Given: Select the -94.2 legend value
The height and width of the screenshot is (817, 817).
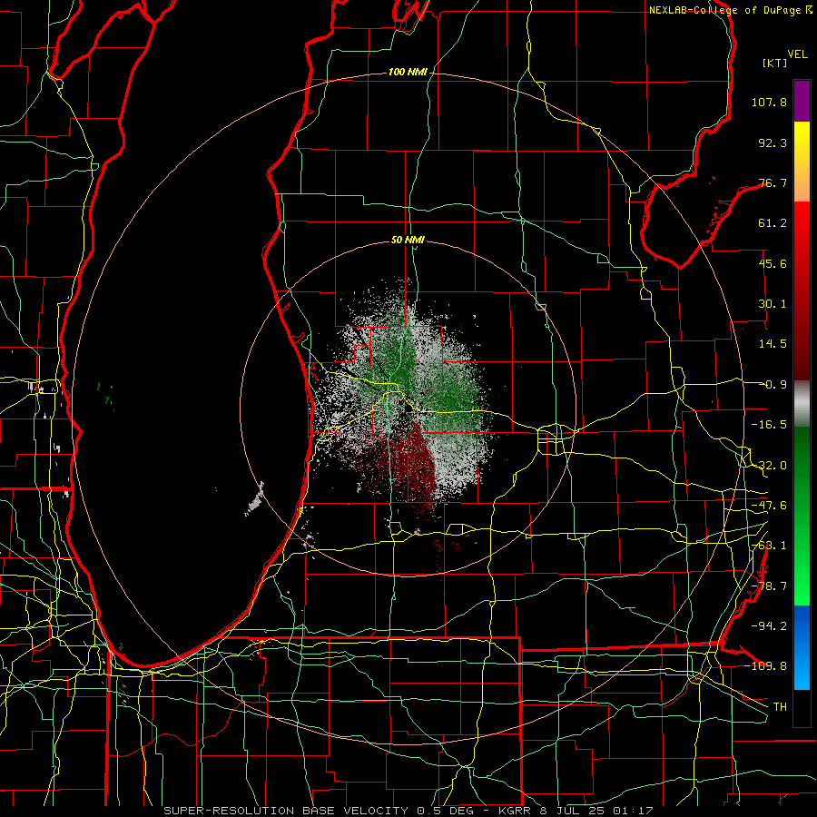Looking at the screenshot, I should (769, 625).
